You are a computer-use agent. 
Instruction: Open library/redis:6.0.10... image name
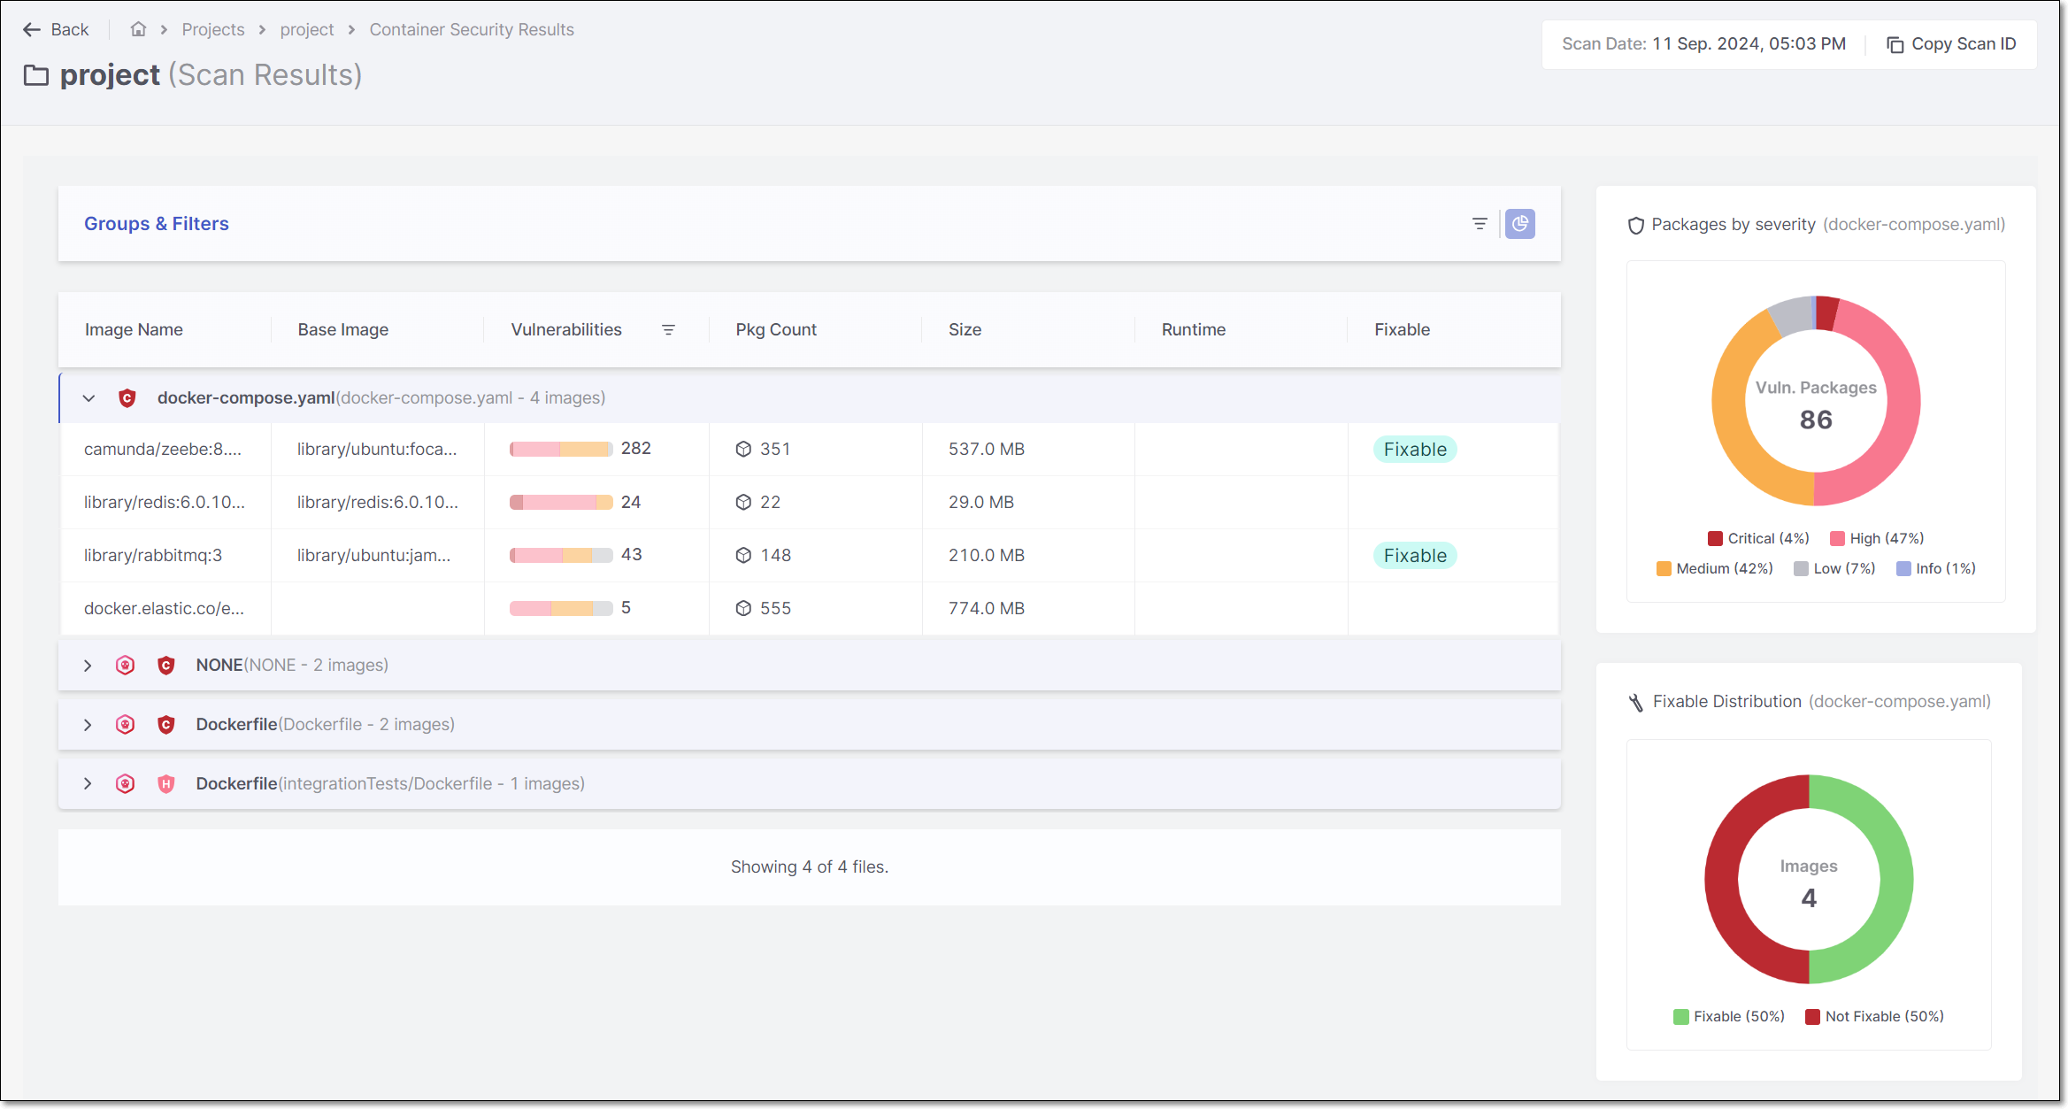tap(165, 503)
